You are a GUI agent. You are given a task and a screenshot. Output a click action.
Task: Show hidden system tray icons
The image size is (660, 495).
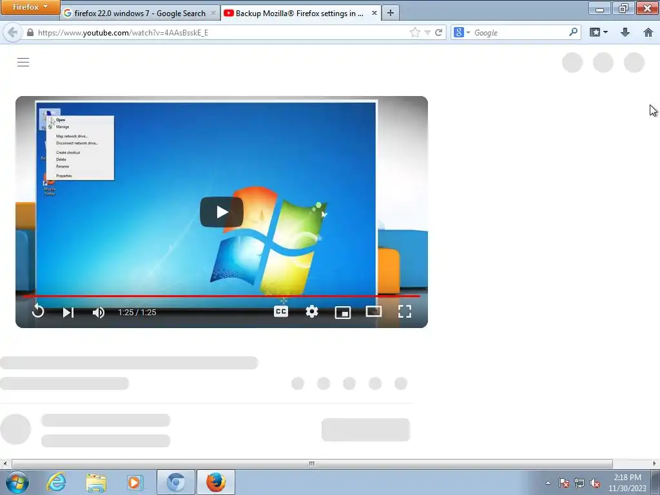(548, 483)
